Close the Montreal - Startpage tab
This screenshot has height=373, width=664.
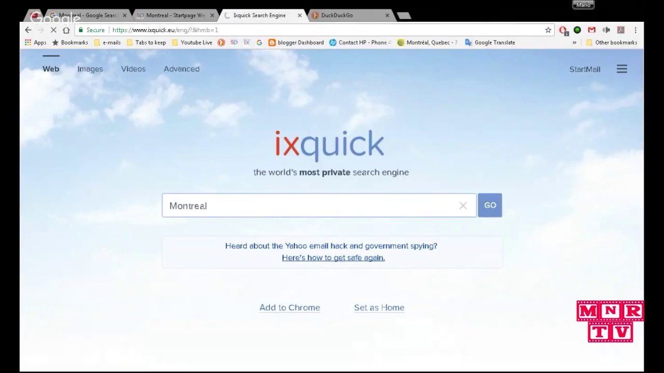coord(212,16)
